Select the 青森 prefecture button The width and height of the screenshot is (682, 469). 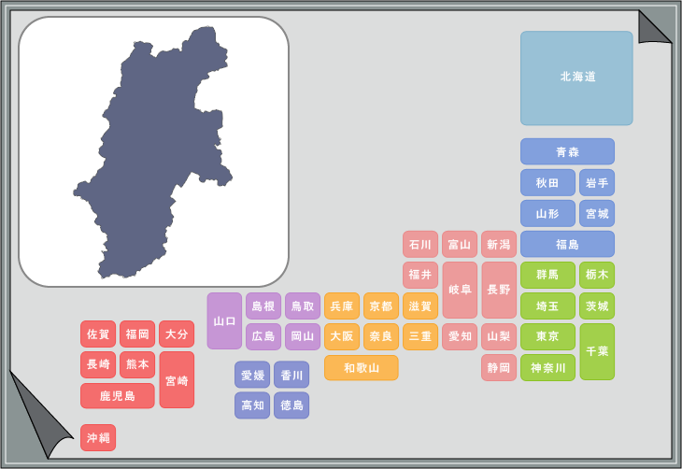(567, 151)
